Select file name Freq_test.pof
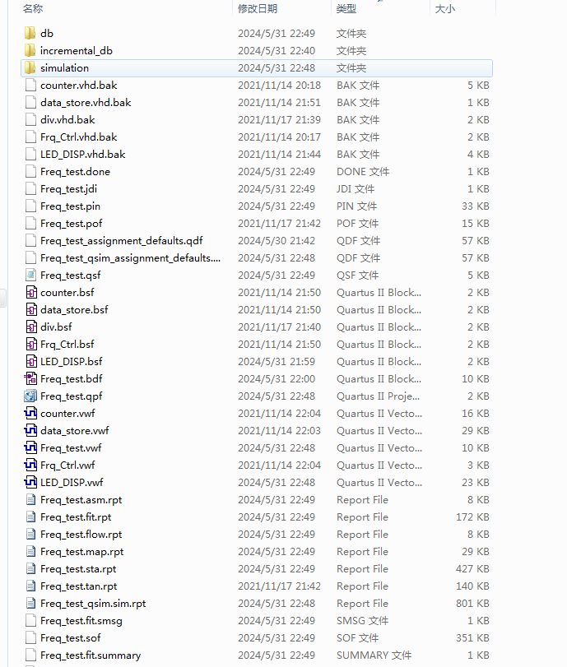This screenshot has height=667, width=567. tap(72, 224)
